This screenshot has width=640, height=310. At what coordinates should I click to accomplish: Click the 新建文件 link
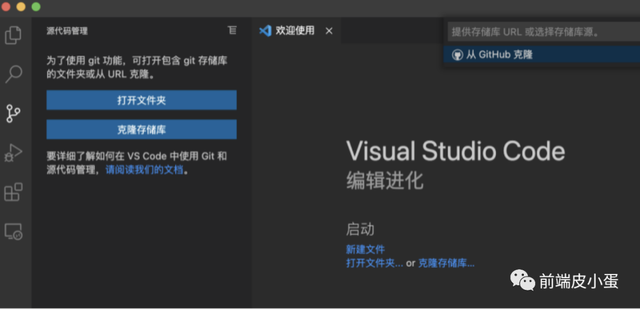[365, 249]
